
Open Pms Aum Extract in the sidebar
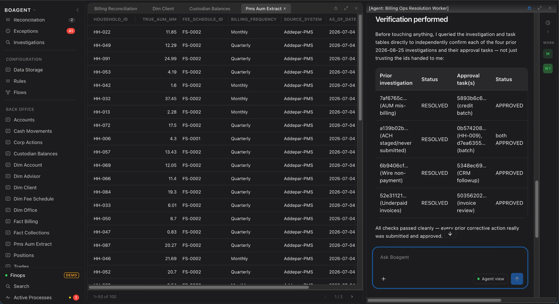point(32,244)
